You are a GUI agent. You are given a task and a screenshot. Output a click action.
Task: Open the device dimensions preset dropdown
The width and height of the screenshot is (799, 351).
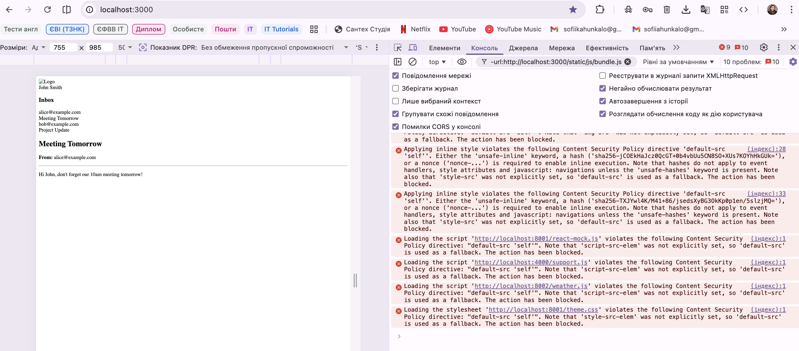38,47
